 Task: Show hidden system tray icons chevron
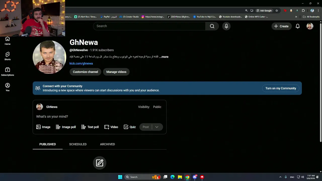[x=280, y=177]
